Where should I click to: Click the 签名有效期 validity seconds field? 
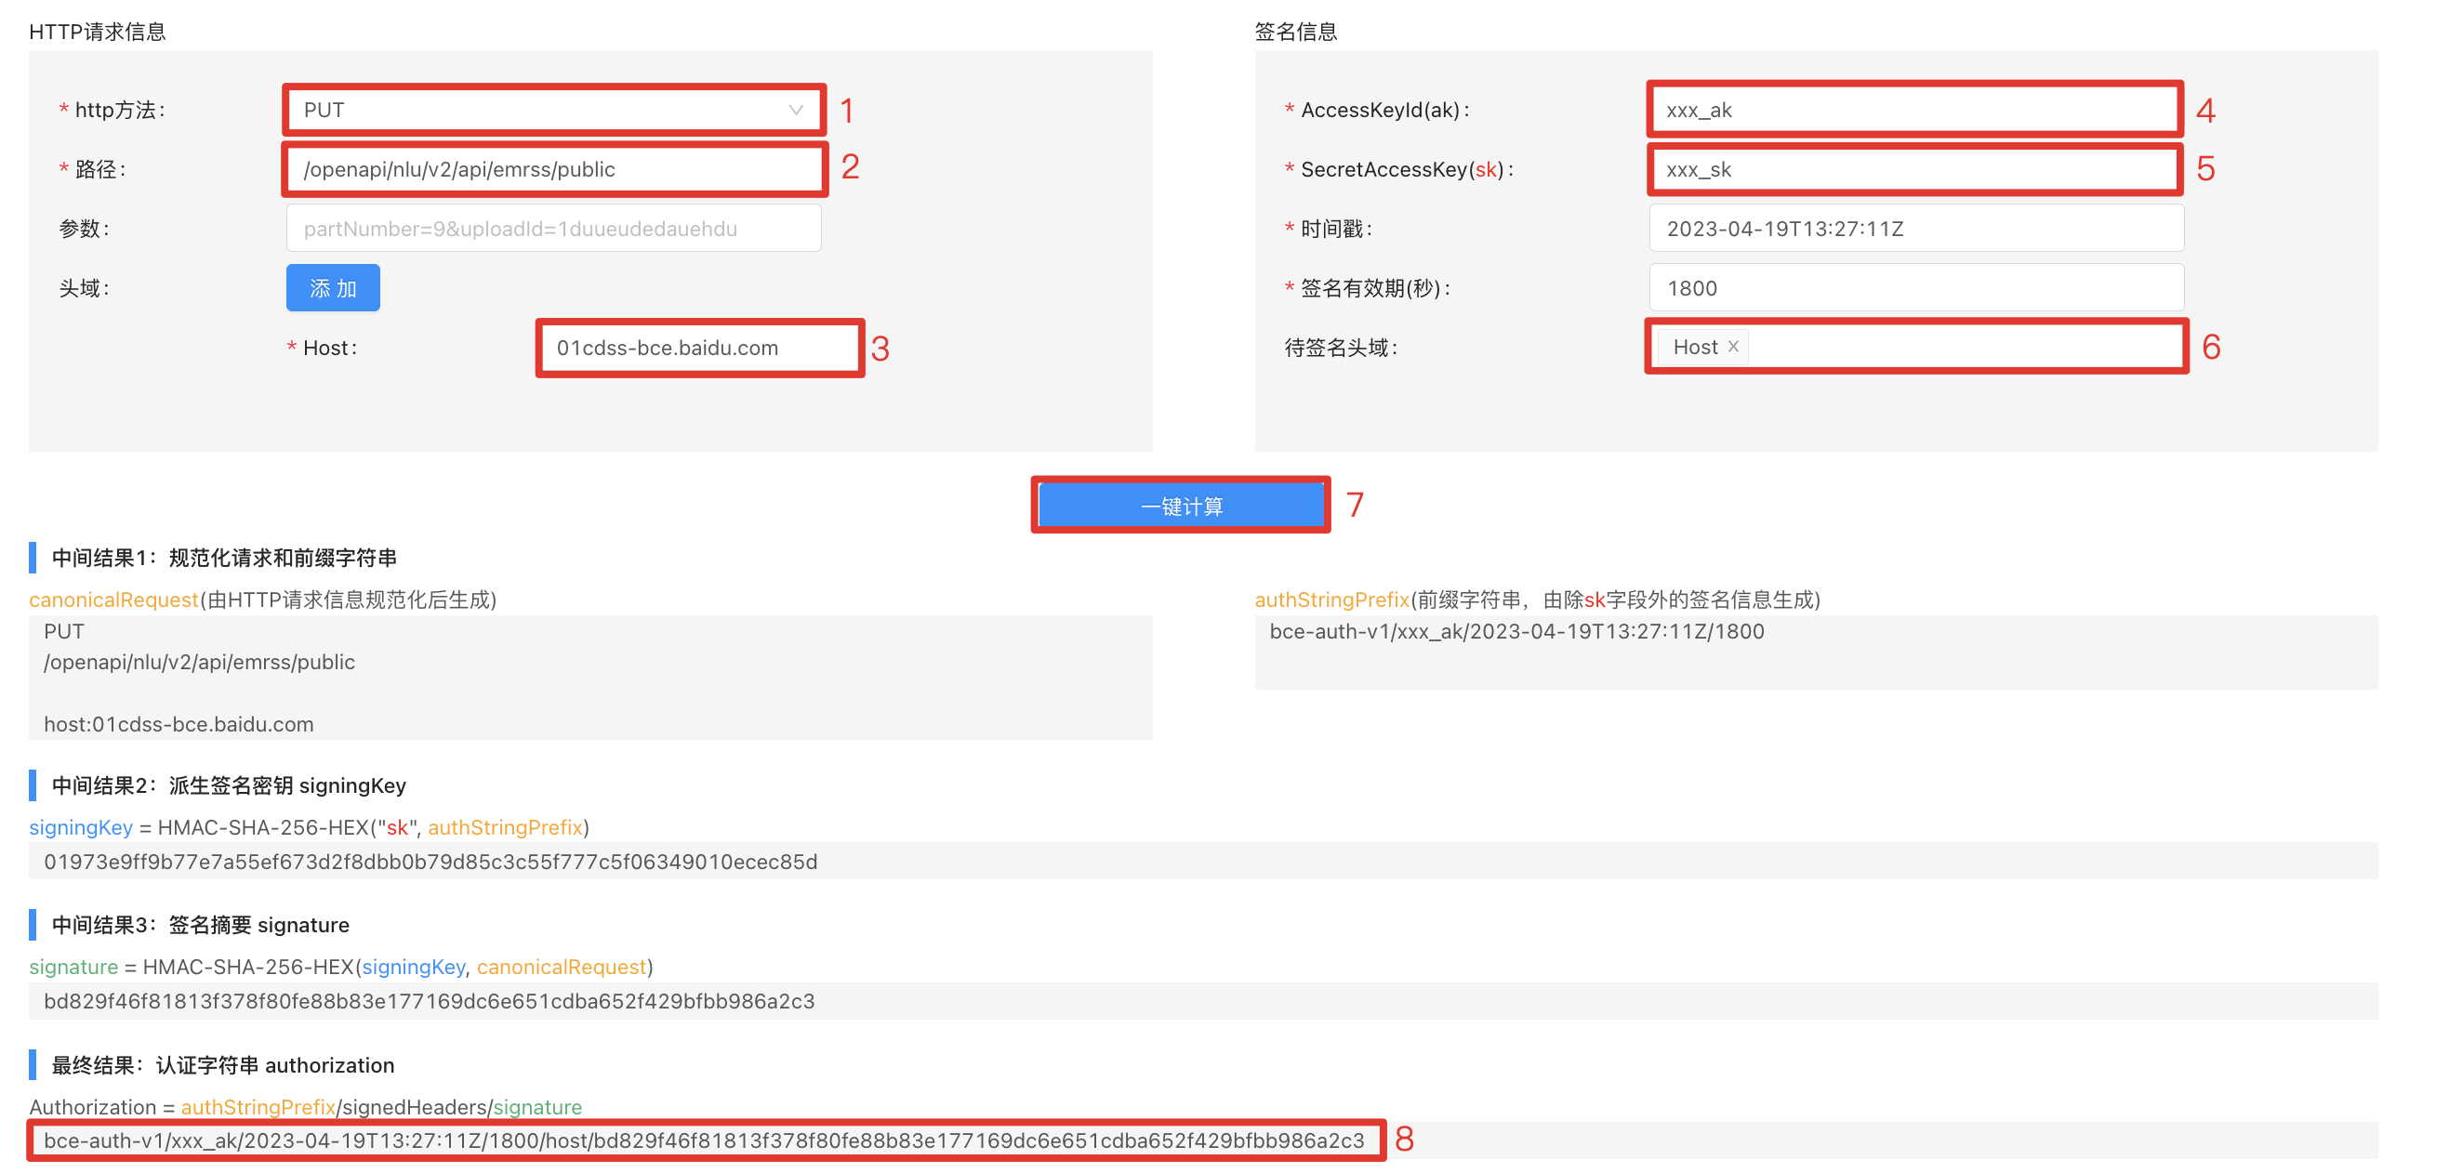[1914, 287]
